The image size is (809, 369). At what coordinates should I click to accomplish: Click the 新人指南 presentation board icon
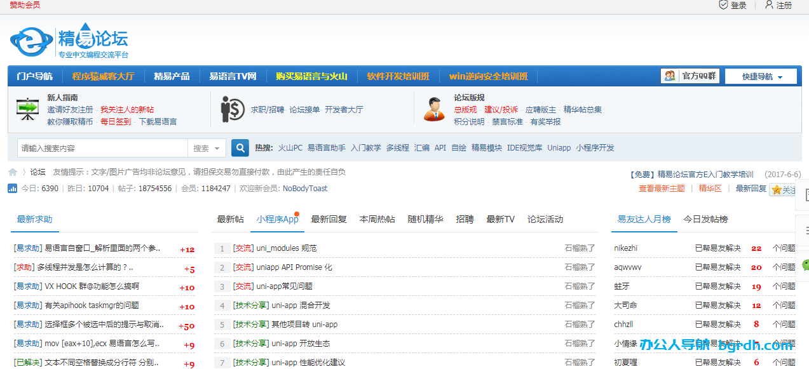[27, 109]
